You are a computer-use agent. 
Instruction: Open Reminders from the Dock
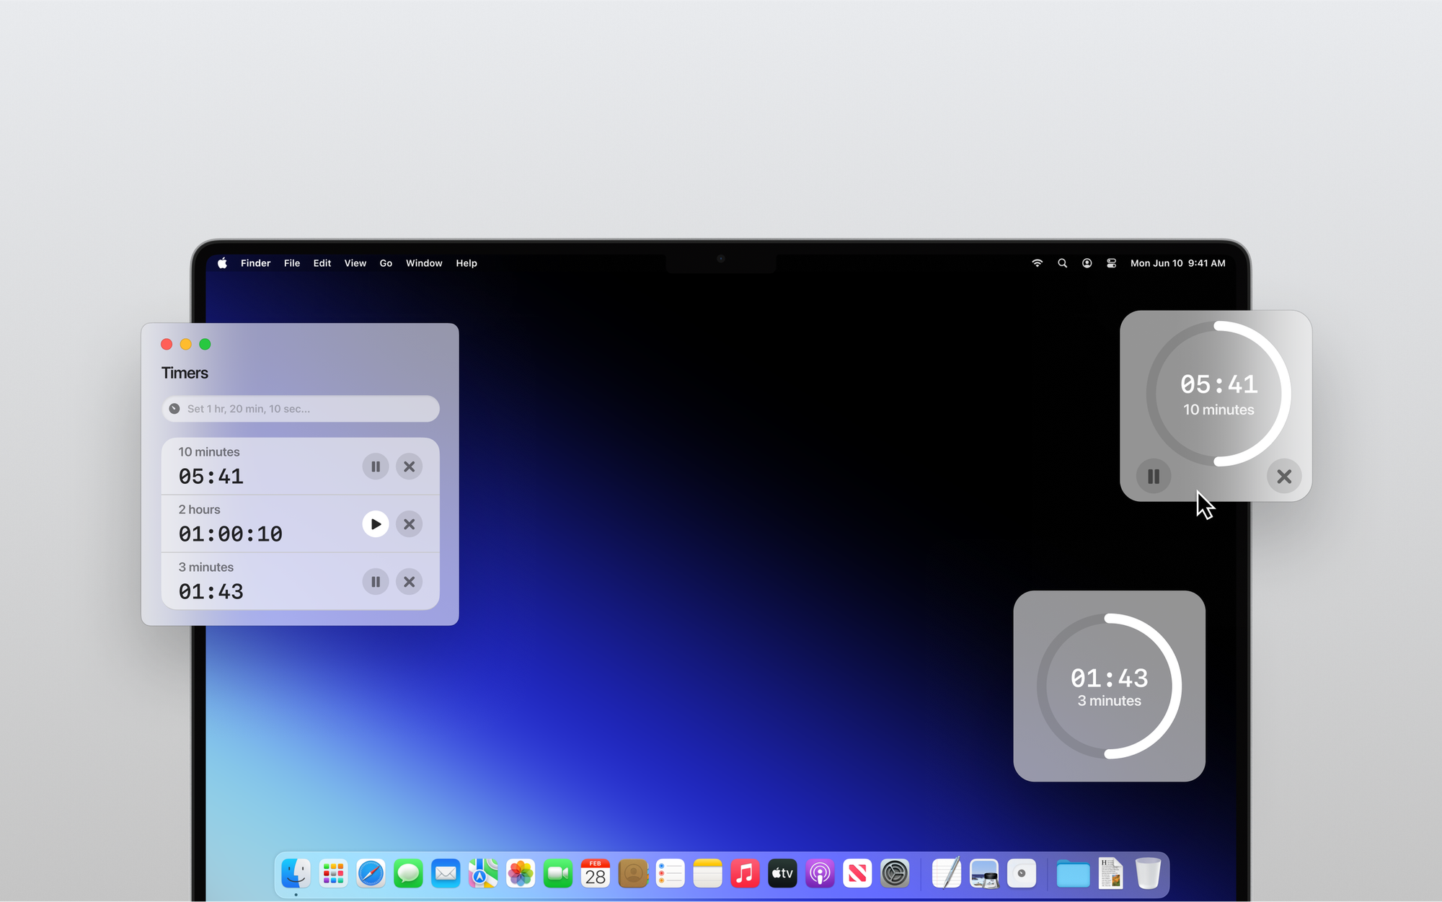click(671, 874)
